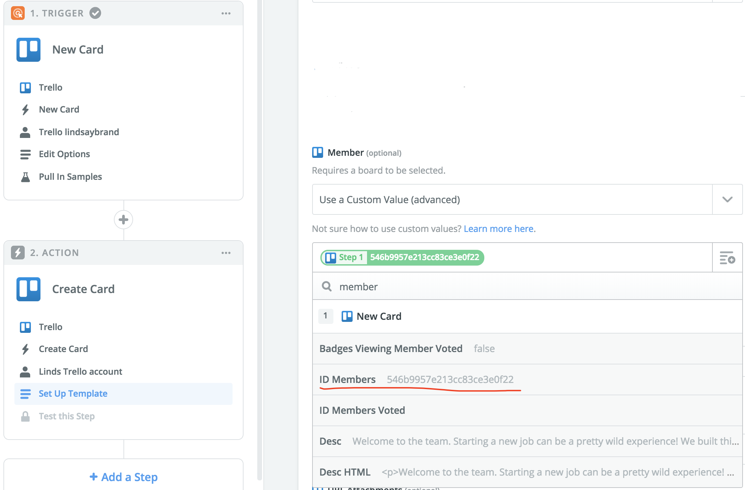The height and width of the screenshot is (490, 745).
Task: Click the left panel vertical scrollbar
Action: click(x=260, y=240)
